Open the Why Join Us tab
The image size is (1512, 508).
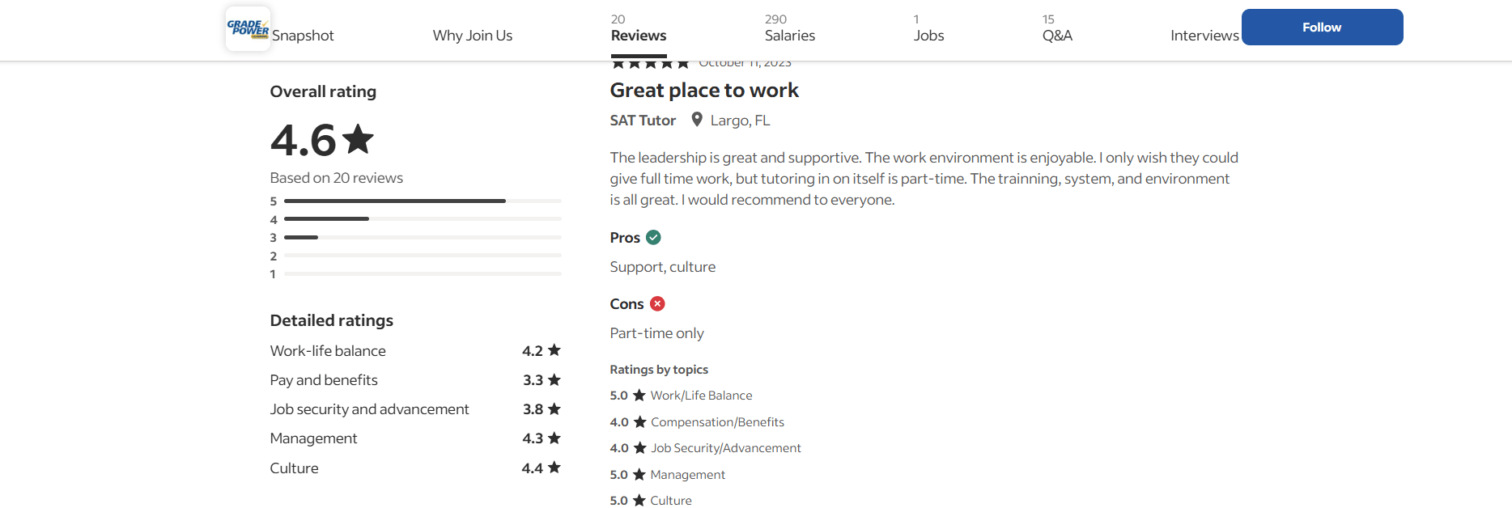(x=473, y=36)
